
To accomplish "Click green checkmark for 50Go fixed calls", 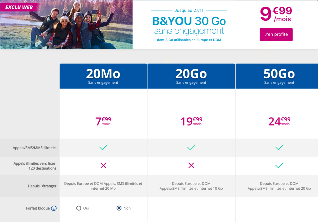I will point(279,166).
